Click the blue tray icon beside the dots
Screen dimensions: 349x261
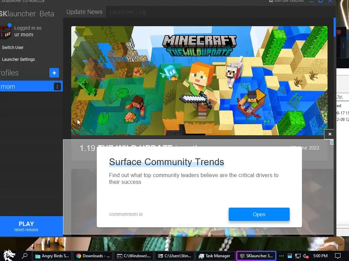click(x=290, y=256)
